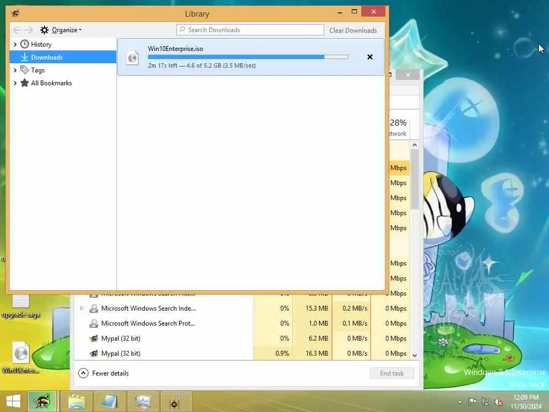549x412 pixels.
Task: Go forward using the Library forward arrow
Action: [29, 30]
